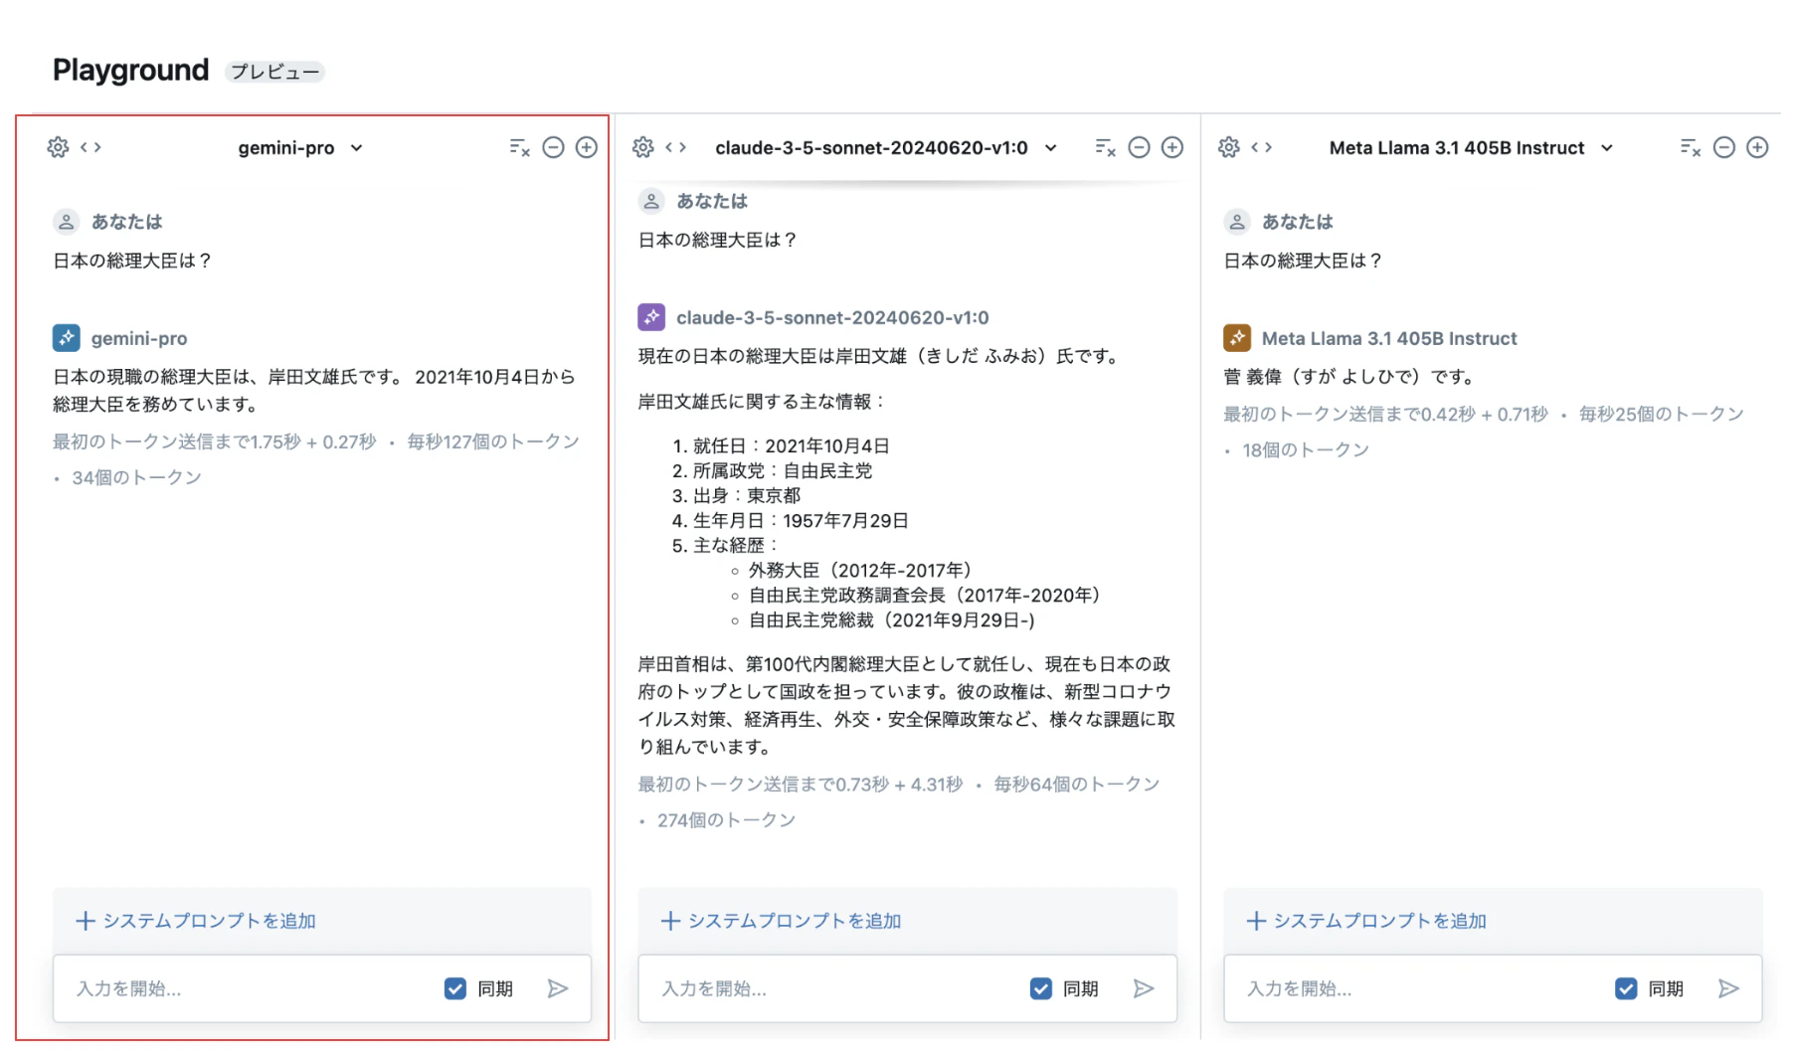Clear chat history in claude-3-5-sonnet panel

(1105, 147)
